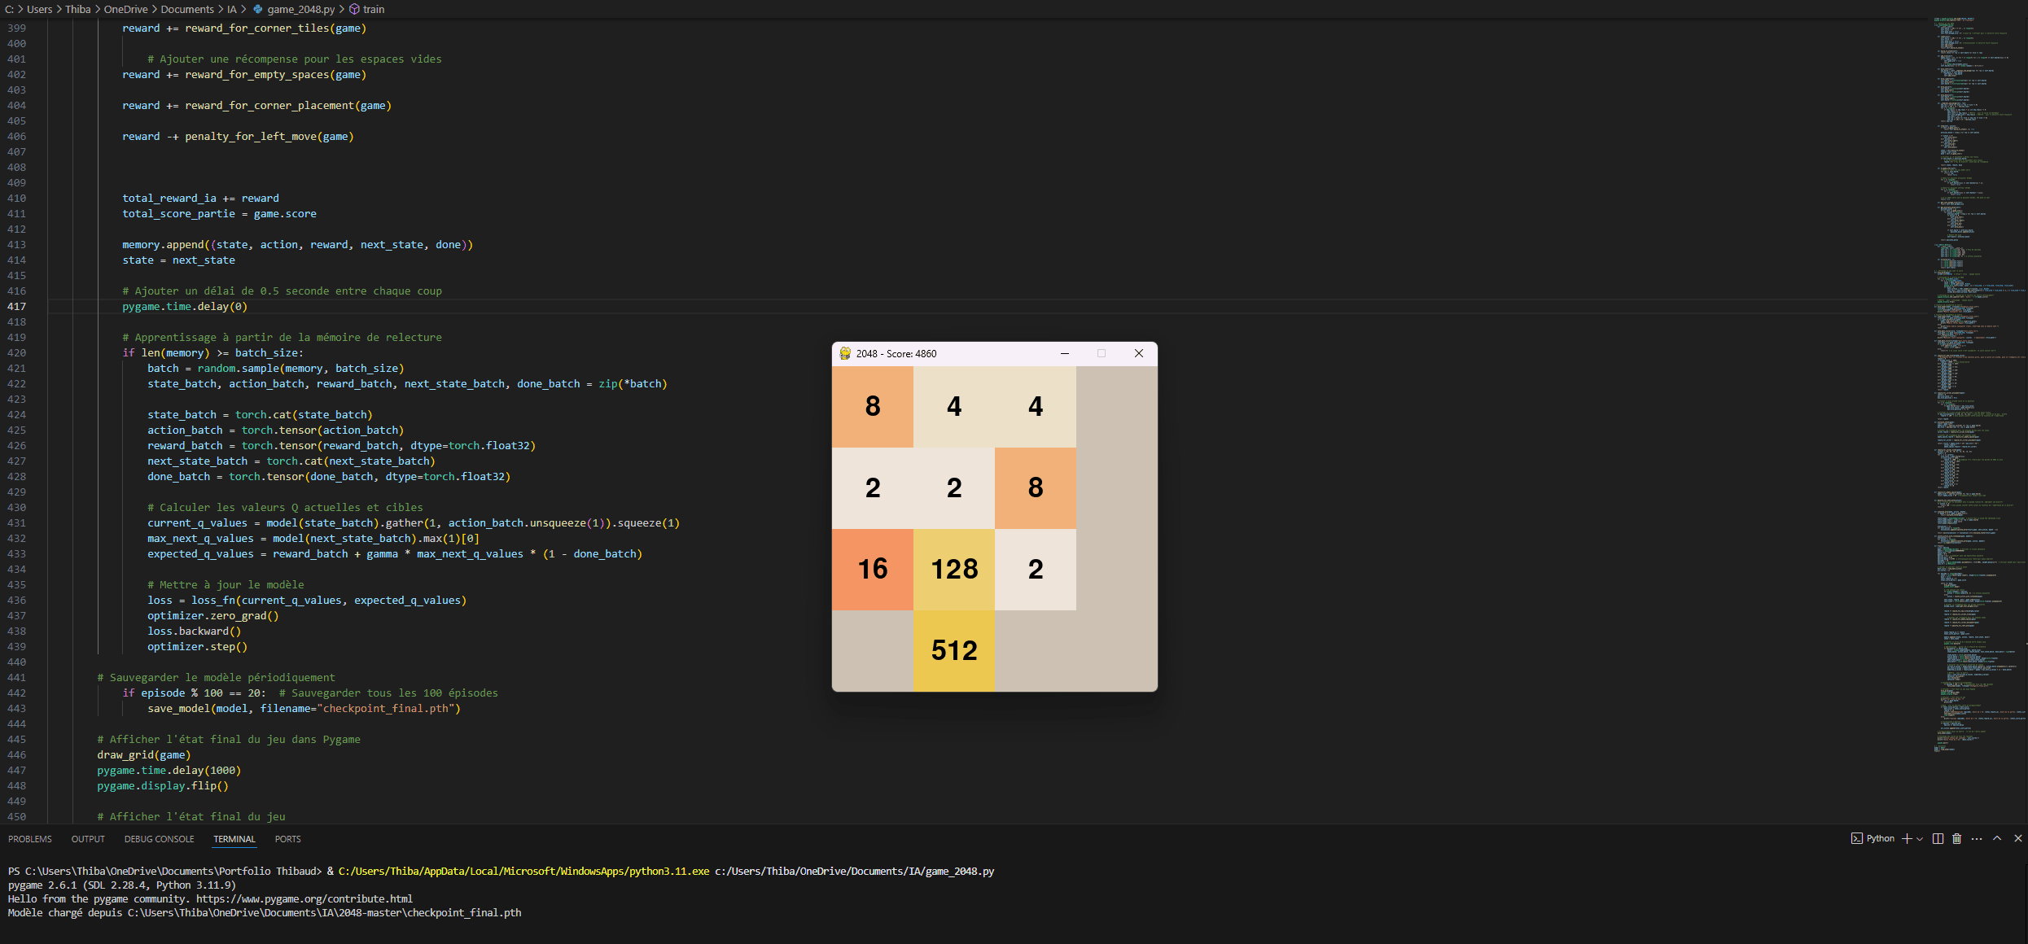Click line number 417 in the editor gutter

tap(16, 307)
